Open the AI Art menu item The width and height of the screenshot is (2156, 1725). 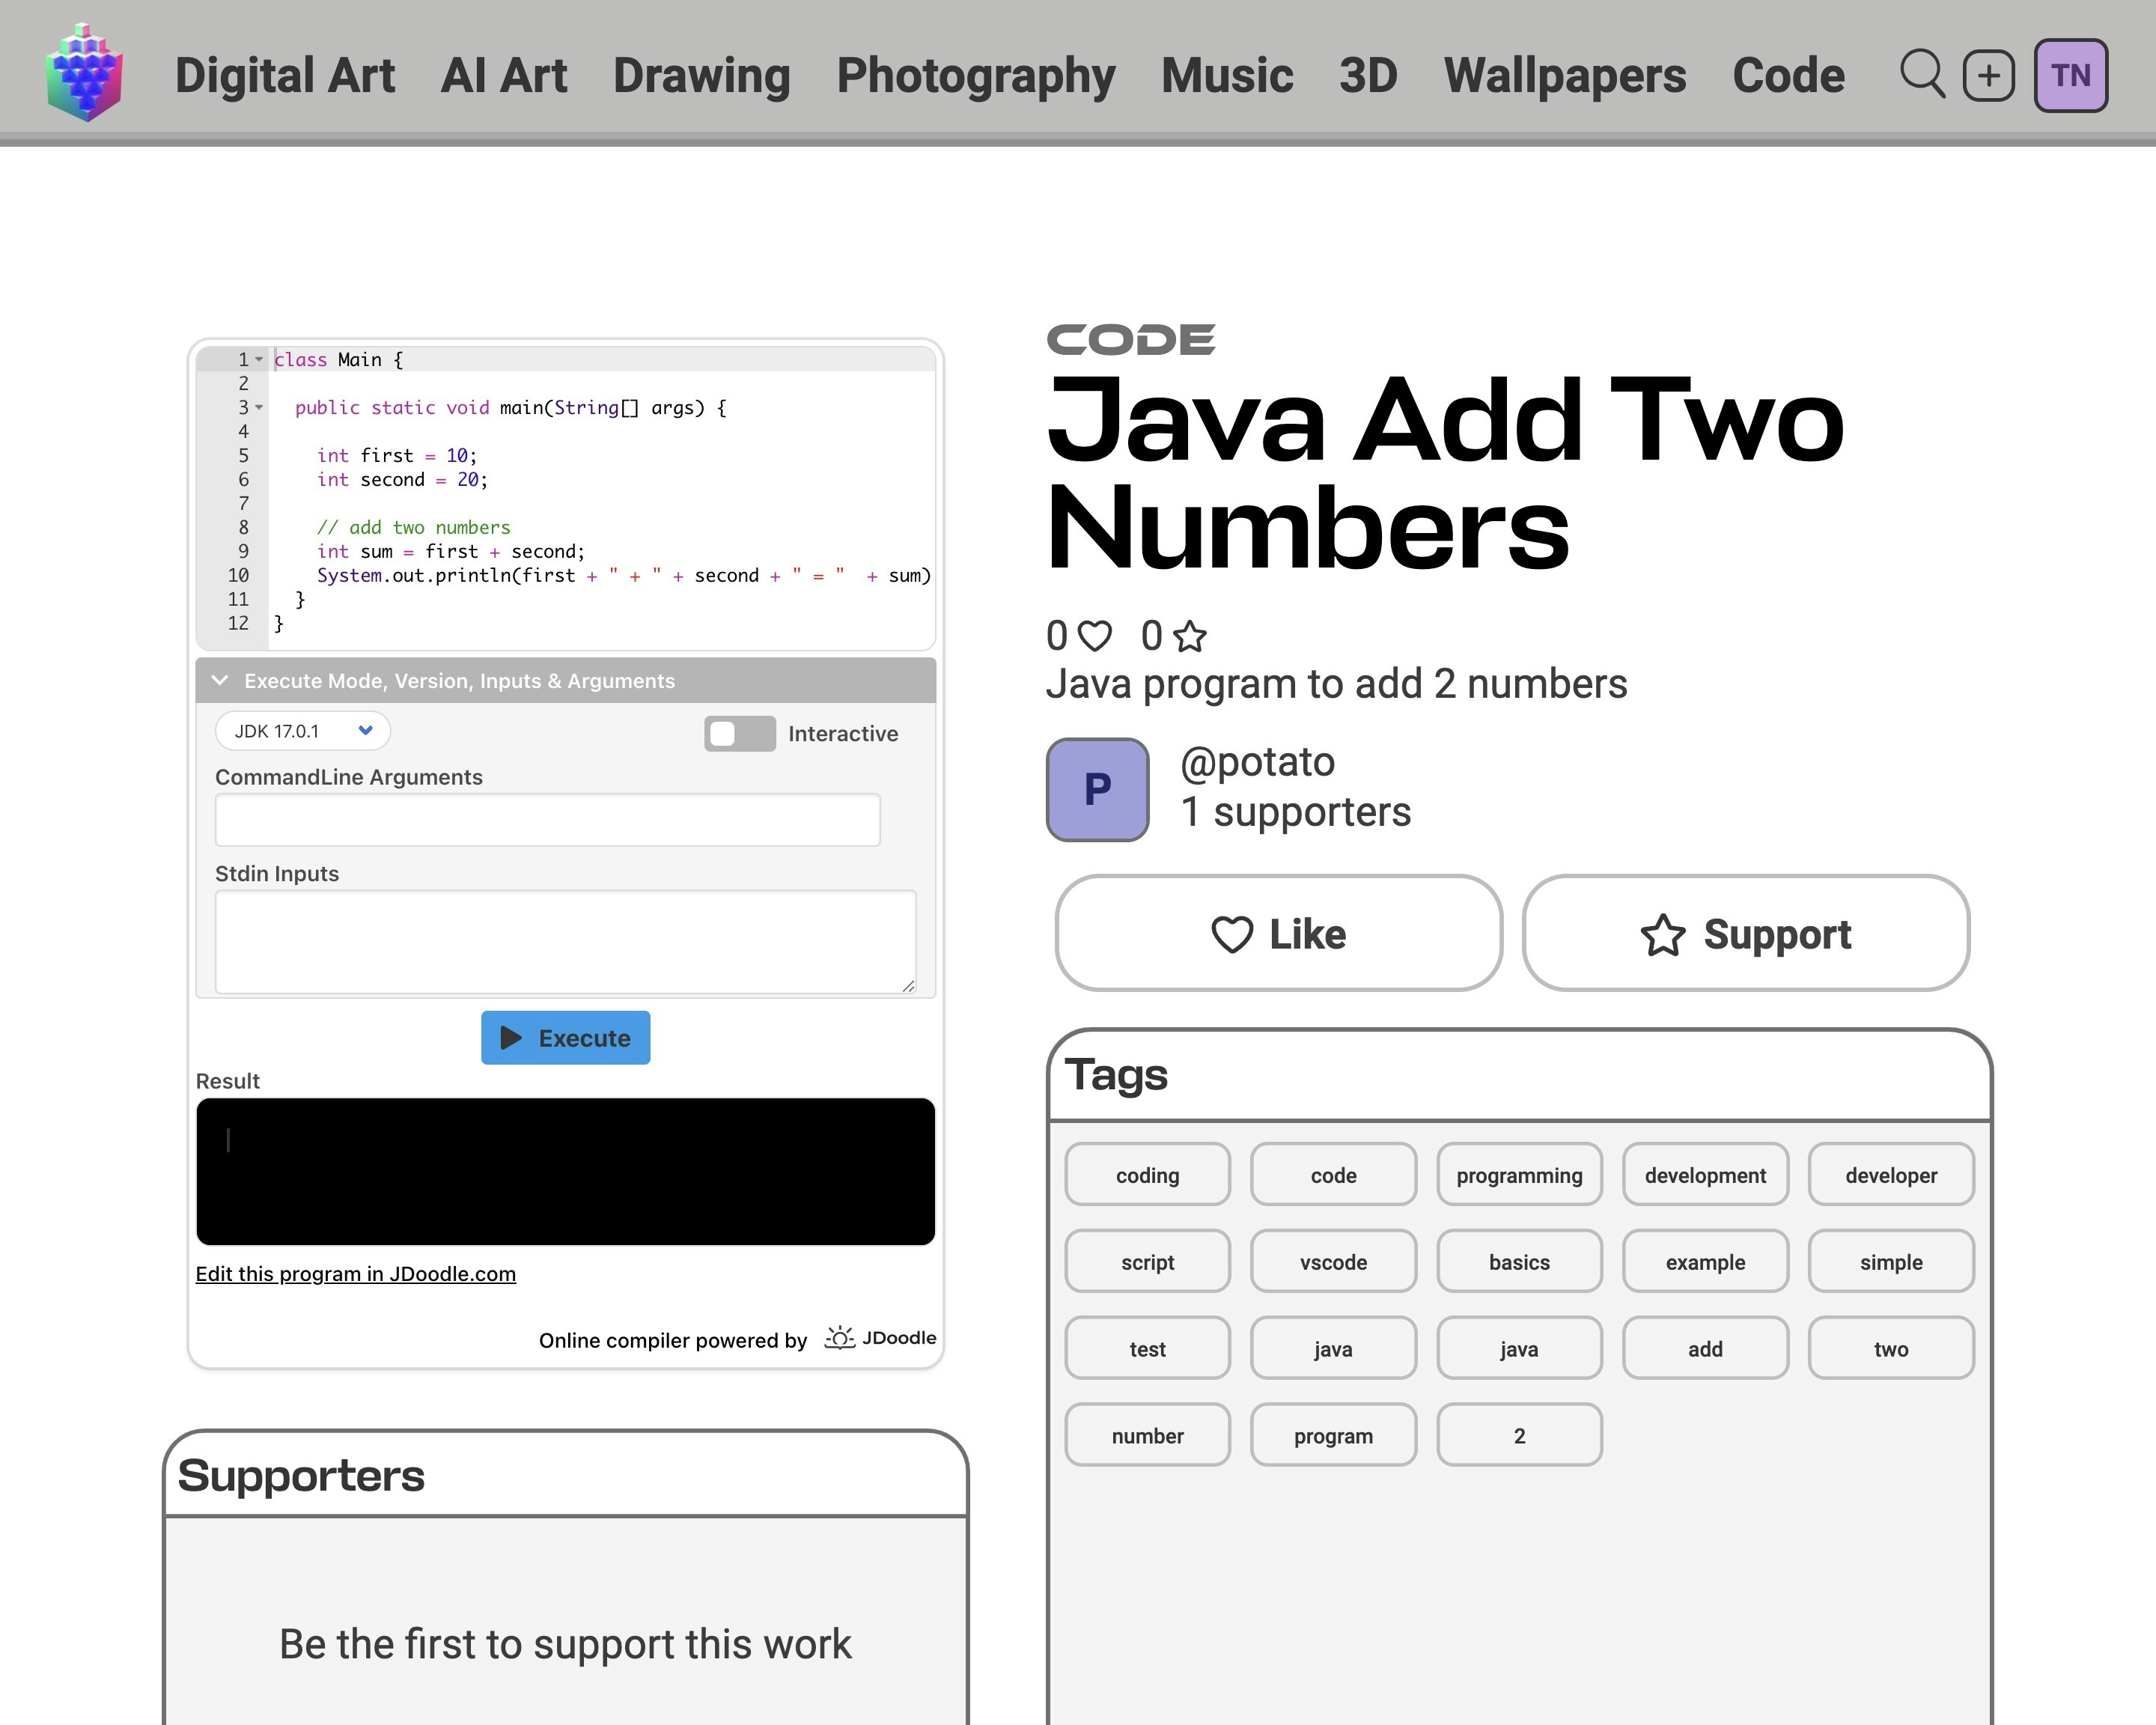[x=504, y=76]
